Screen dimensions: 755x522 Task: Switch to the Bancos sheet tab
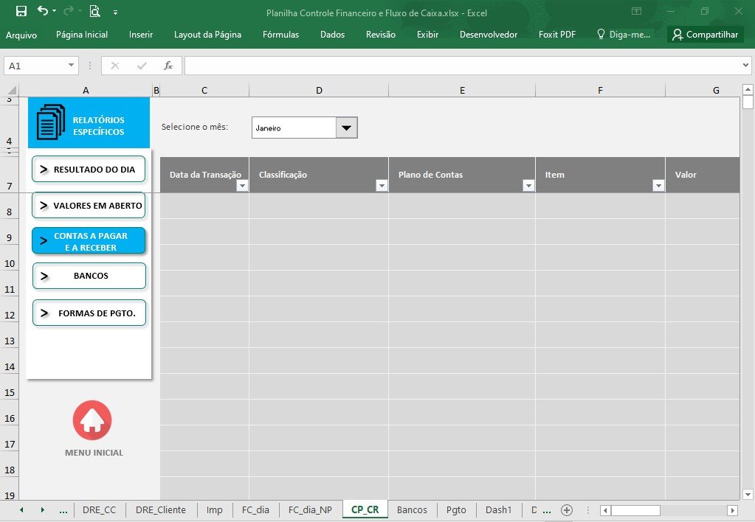tap(412, 510)
